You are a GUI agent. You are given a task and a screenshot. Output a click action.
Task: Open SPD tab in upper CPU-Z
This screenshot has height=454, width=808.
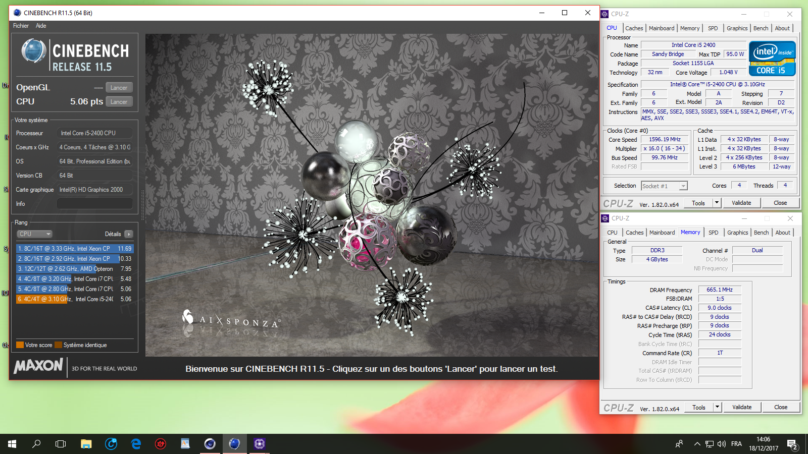[713, 28]
